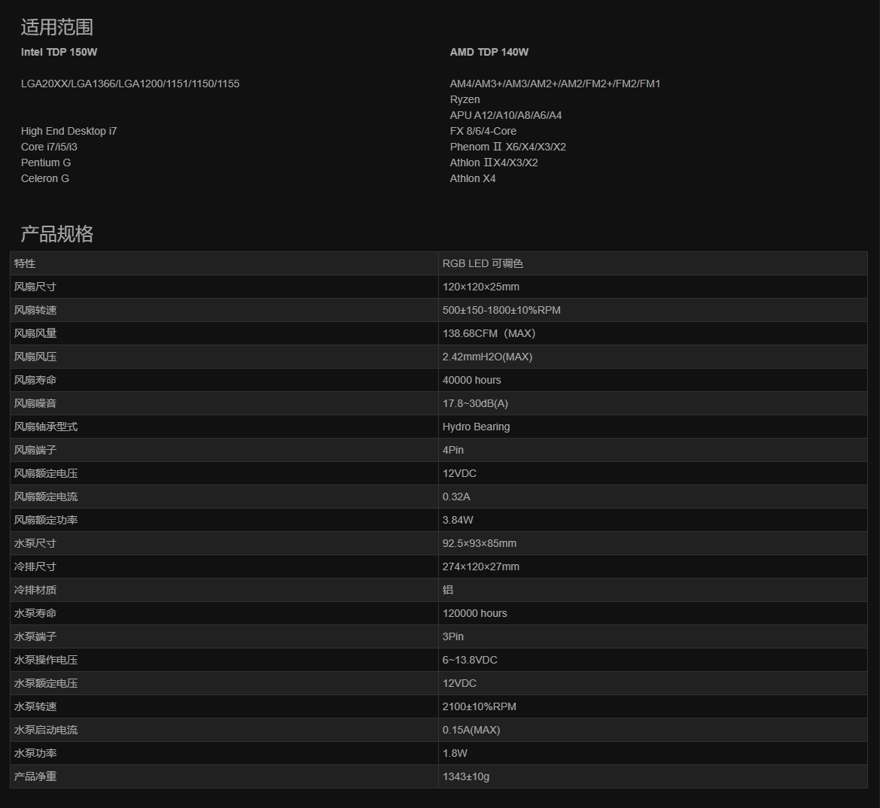Image resolution: width=880 pixels, height=808 pixels.
Task: Click the 冷排尺寸 label cell
Action: pos(224,567)
